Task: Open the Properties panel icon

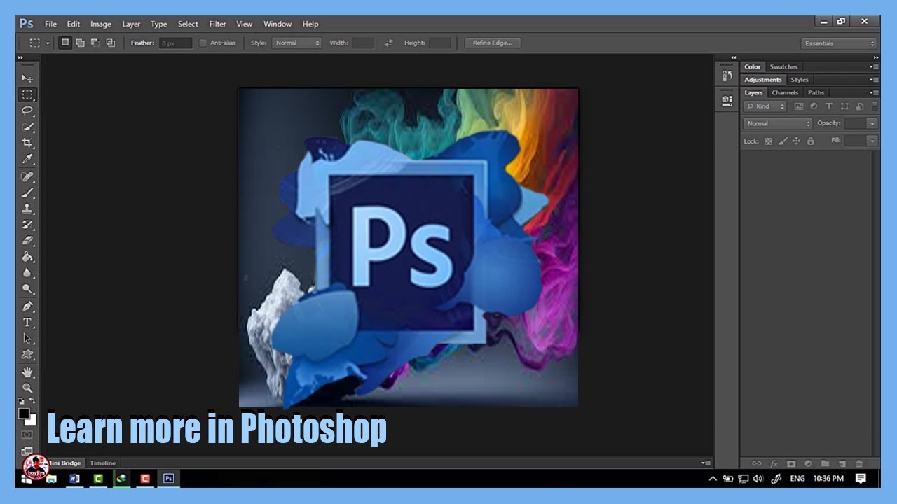Action: click(x=727, y=100)
